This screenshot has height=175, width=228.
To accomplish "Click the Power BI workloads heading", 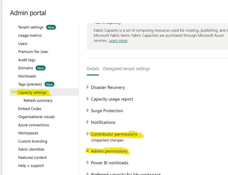I will coord(110,163).
